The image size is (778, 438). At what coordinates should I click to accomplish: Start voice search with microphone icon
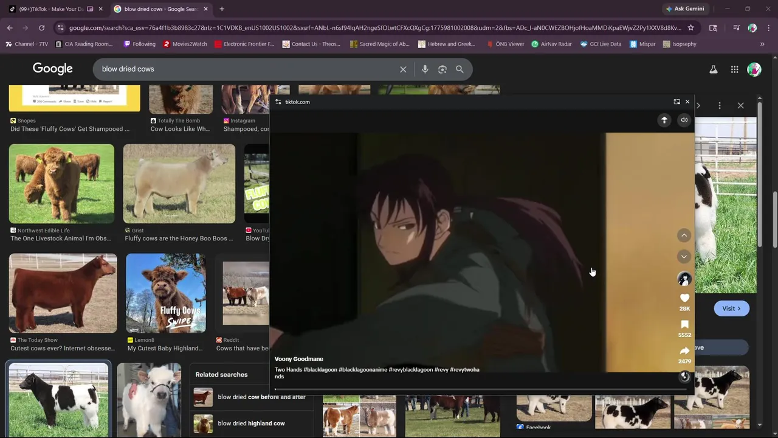425,69
